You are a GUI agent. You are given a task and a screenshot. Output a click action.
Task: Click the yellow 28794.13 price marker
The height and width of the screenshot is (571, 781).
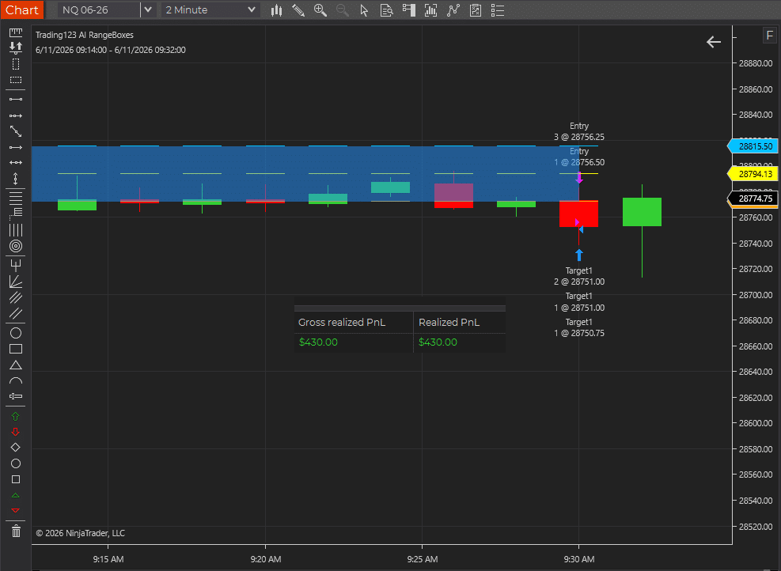[x=753, y=174]
